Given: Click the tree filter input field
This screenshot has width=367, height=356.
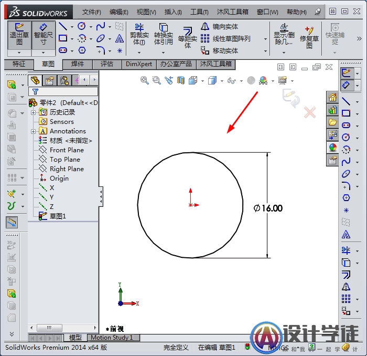Looking at the screenshot, I should click(63, 91).
